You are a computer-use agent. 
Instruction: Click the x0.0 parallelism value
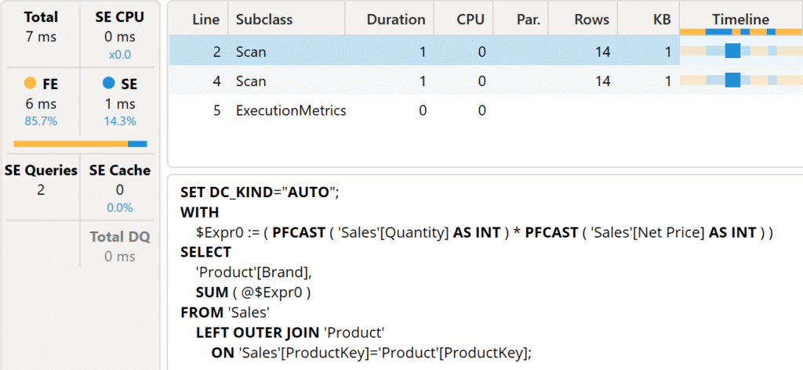click(x=119, y=54)
